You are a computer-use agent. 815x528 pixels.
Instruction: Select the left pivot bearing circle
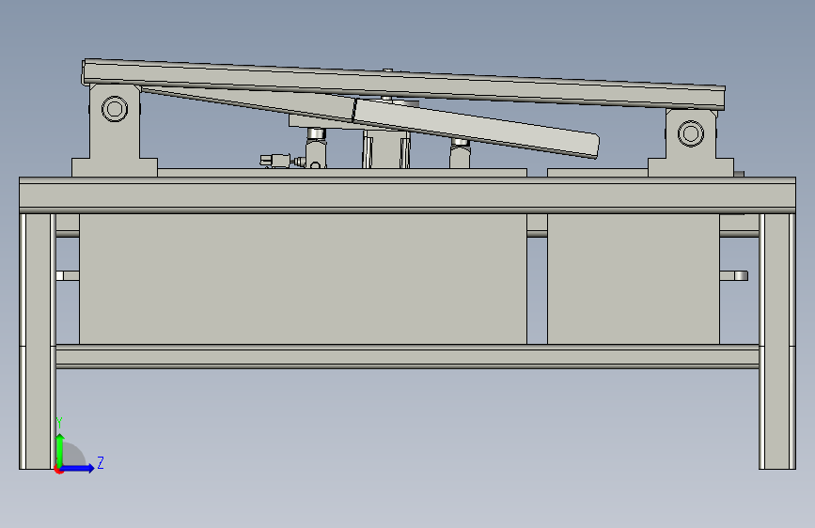(115, 109)
